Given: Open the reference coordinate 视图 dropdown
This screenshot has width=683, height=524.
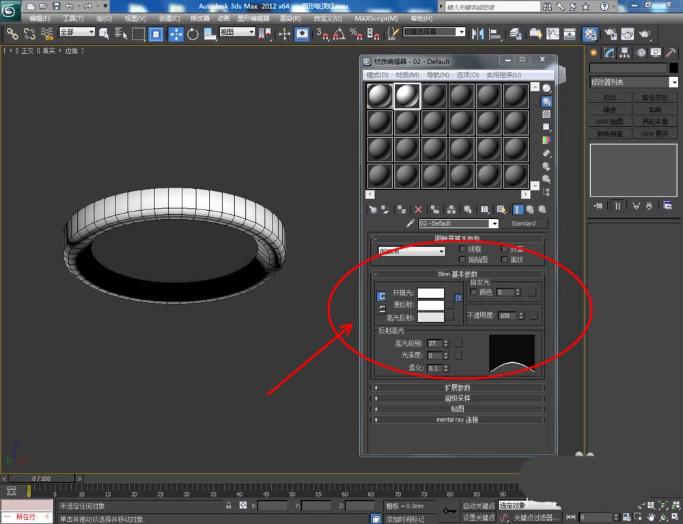Looking at the screenshot, I should click(x=237, y=32).
